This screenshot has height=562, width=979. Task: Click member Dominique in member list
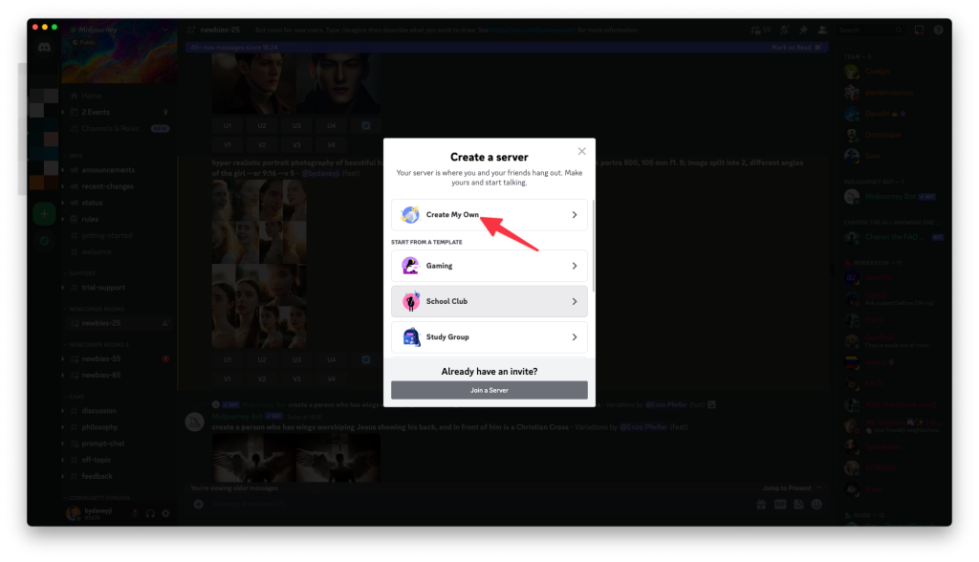(x=893, y=135)
